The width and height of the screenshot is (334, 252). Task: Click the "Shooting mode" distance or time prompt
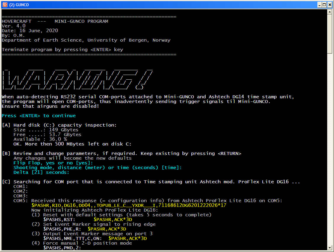(x=98, y=168)
